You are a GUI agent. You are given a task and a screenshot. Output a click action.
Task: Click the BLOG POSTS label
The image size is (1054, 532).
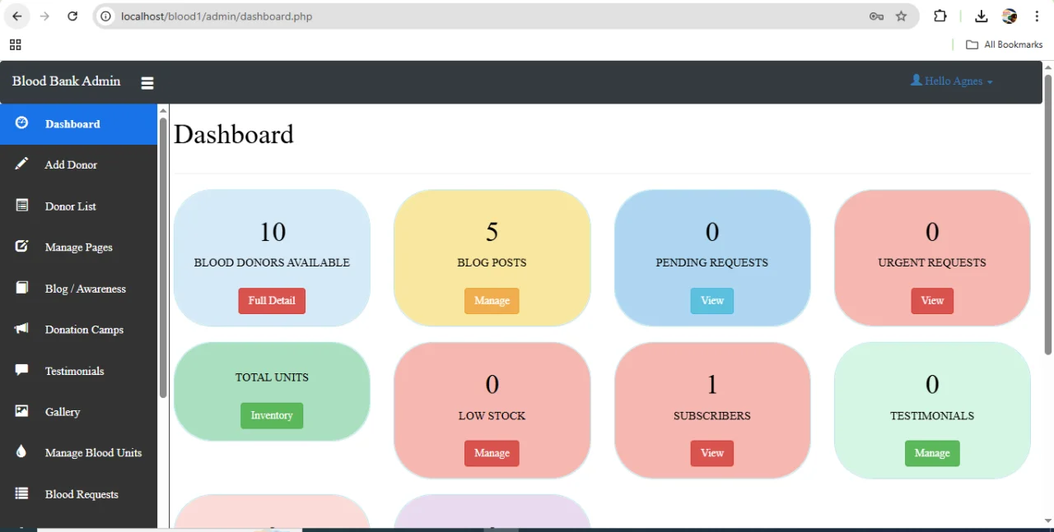pos(492,263)
